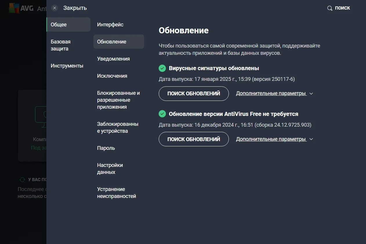Open Дополнительные параметры link under AntiVirus version
The image size is (366, 244).
271,139
